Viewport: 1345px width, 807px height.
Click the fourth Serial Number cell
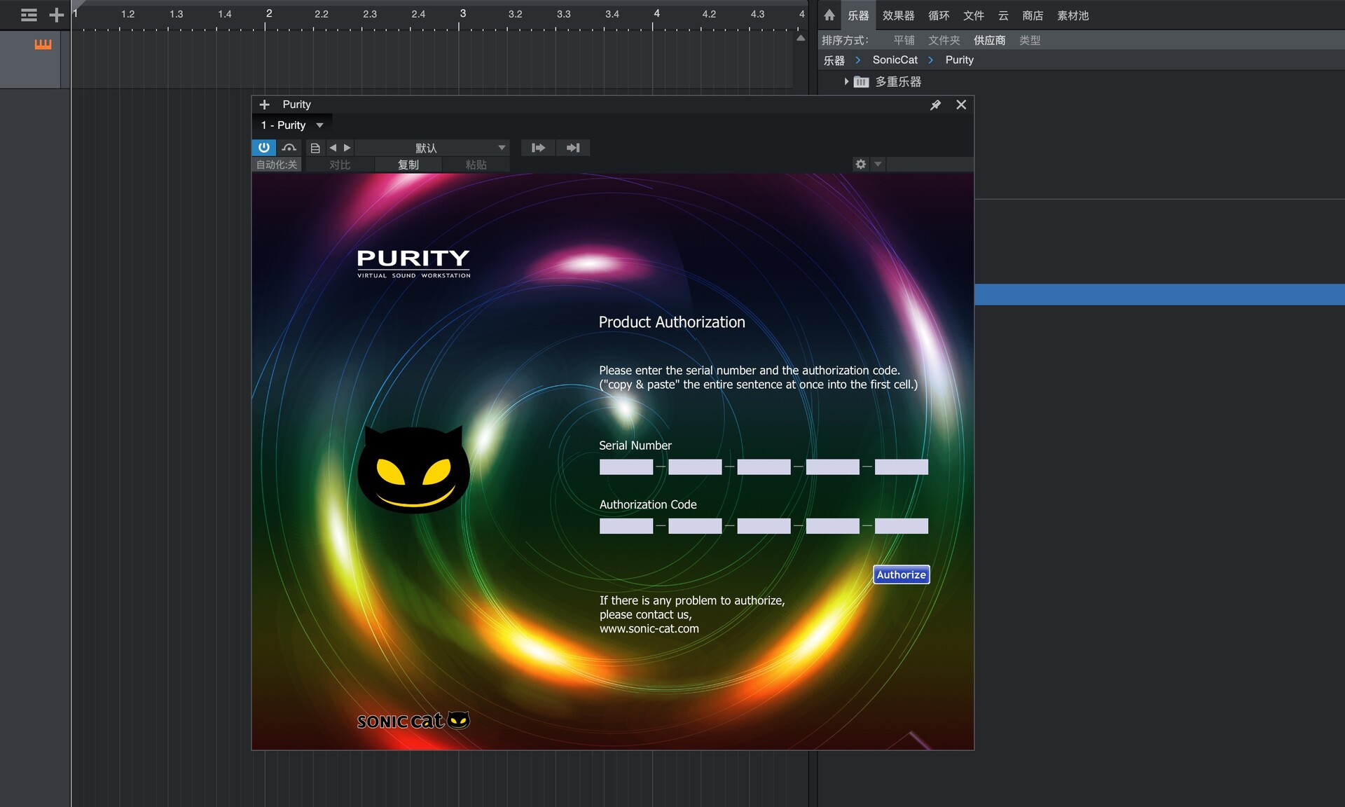(833, 467)
